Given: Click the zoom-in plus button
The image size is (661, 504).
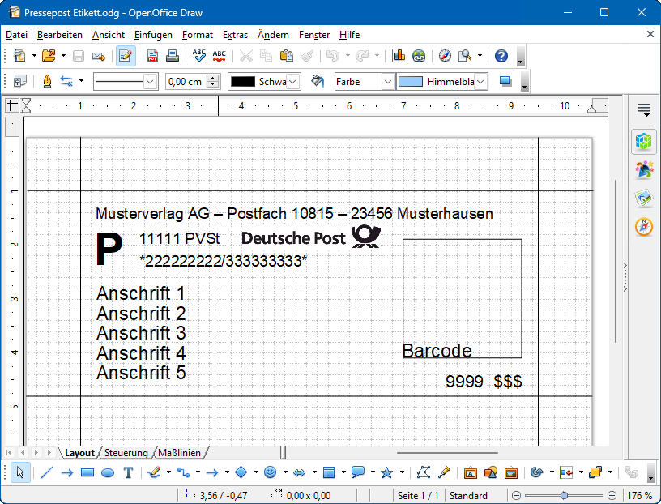Looking at the screenshot, I should (x=612, y=495).
